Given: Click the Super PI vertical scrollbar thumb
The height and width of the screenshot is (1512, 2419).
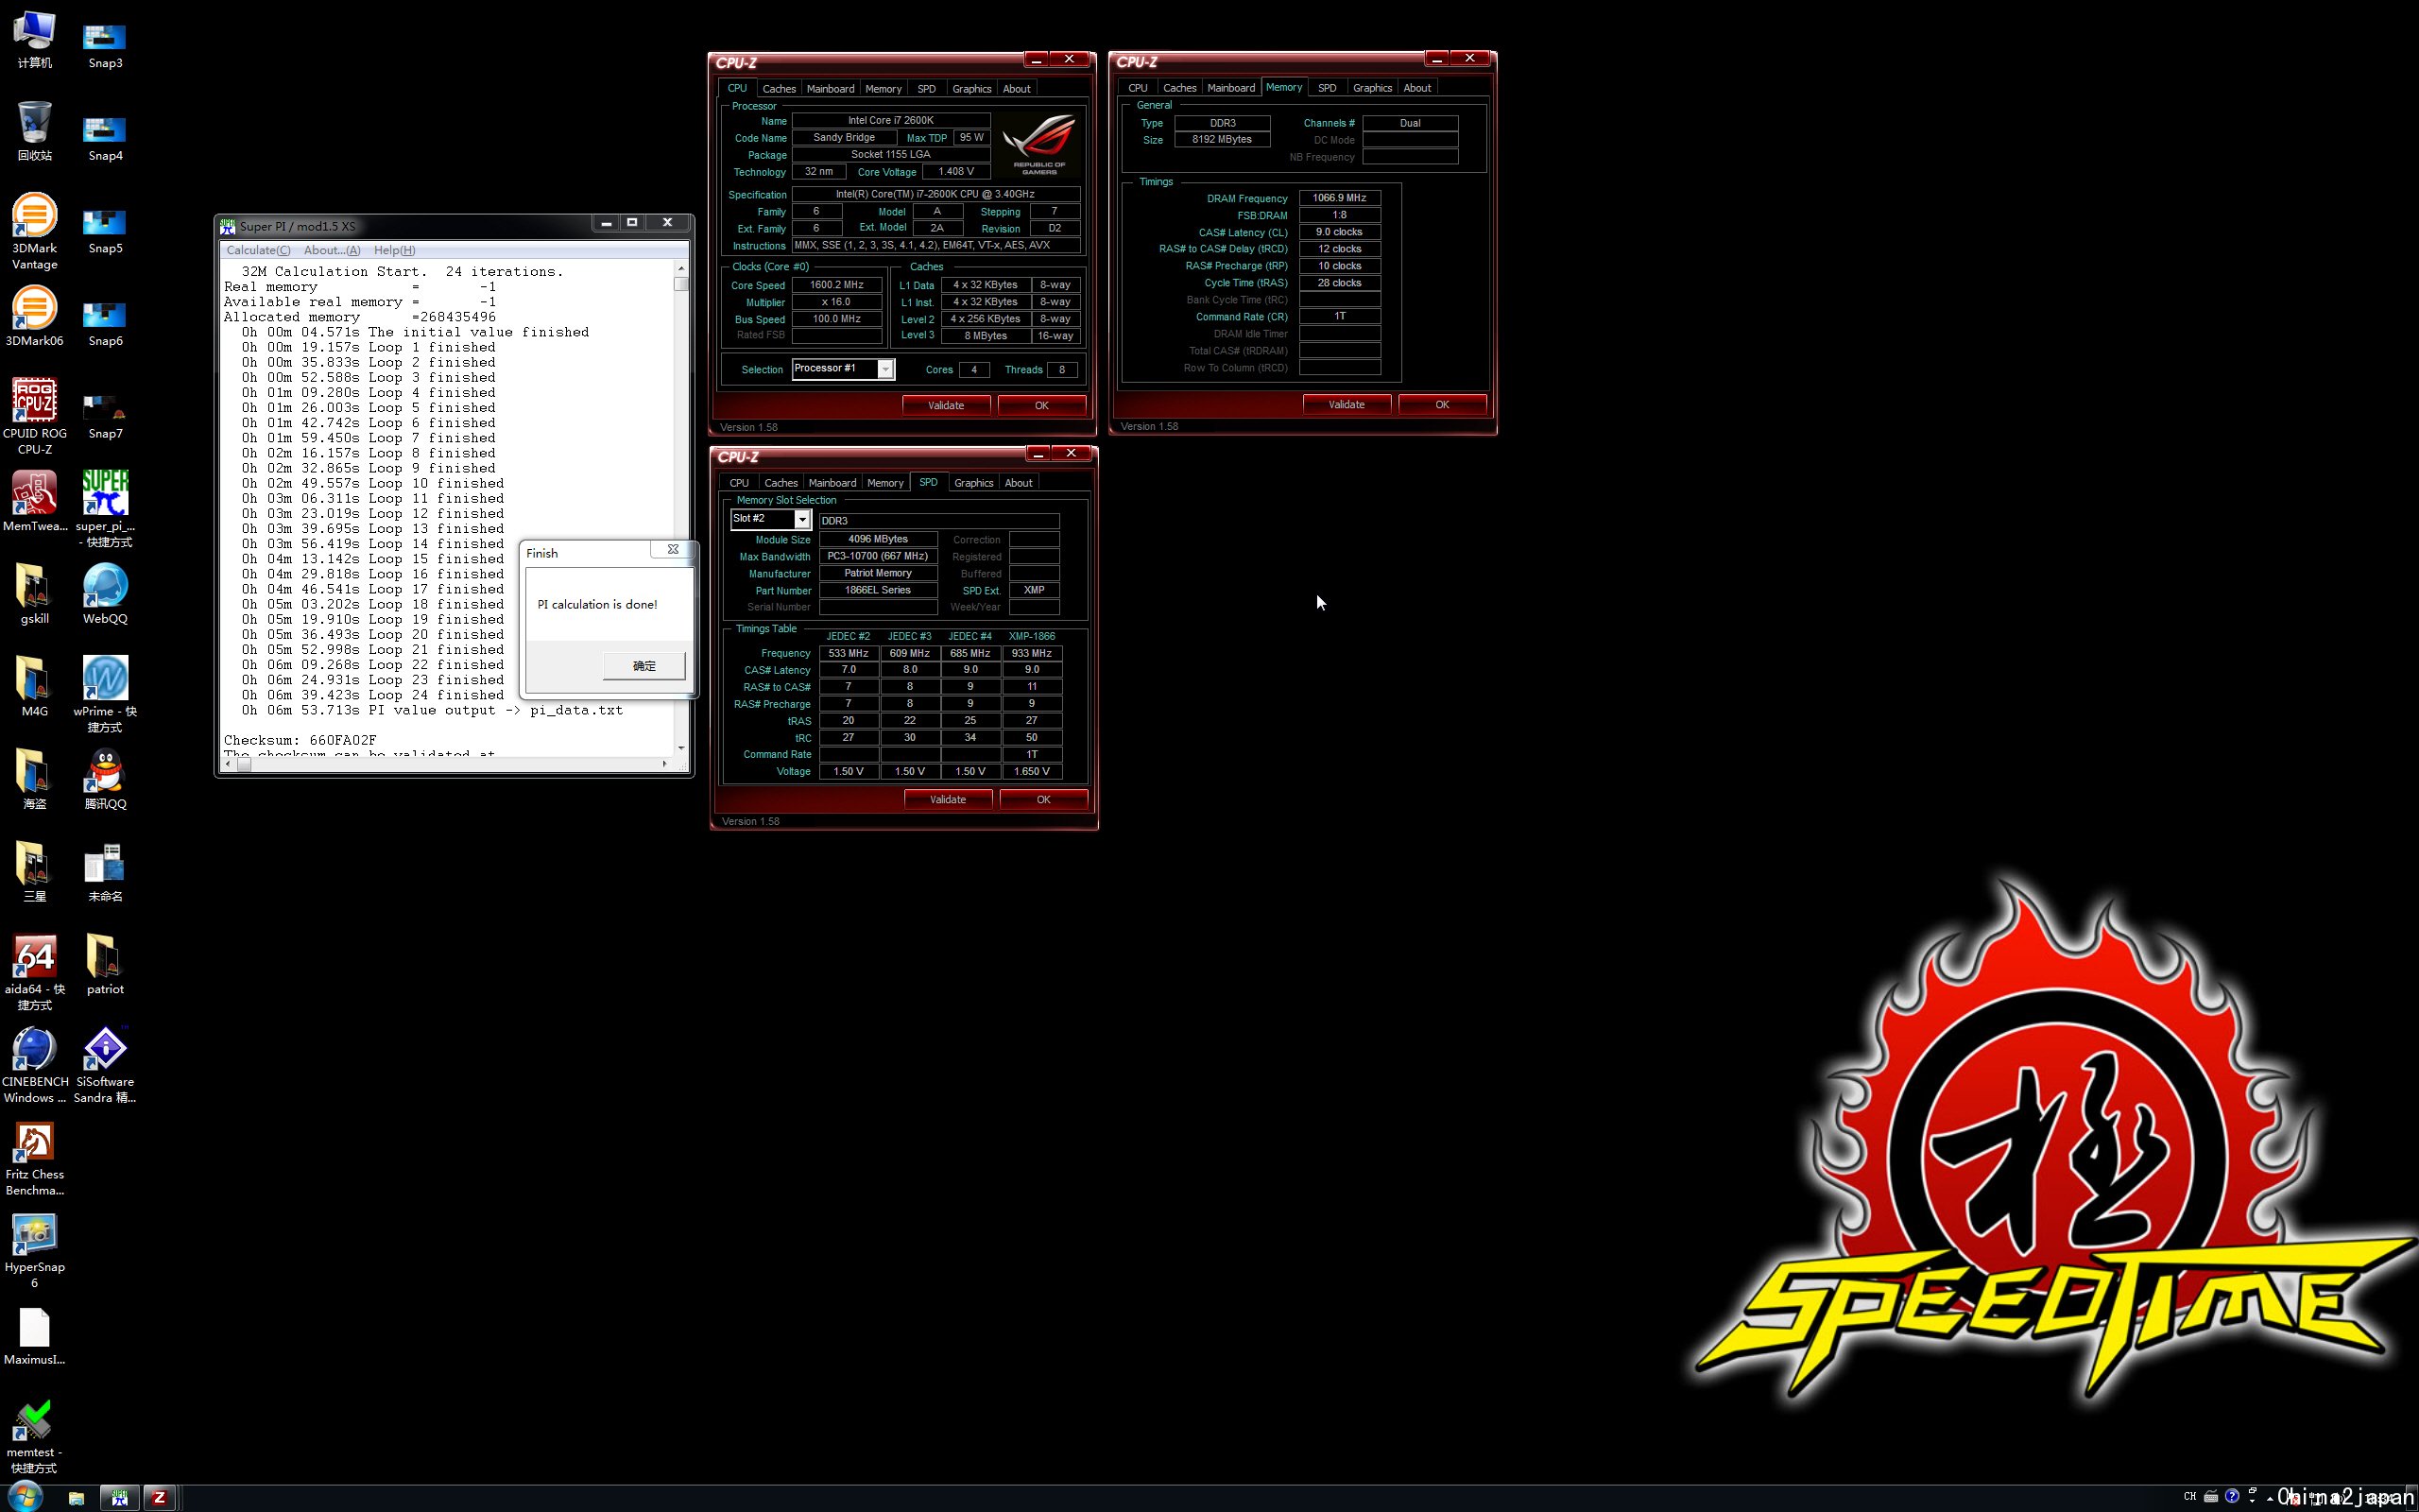Looking at the screenshot, I should [680, 284].
